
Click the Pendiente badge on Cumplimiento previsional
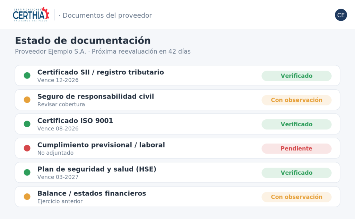tap(297, 148)
